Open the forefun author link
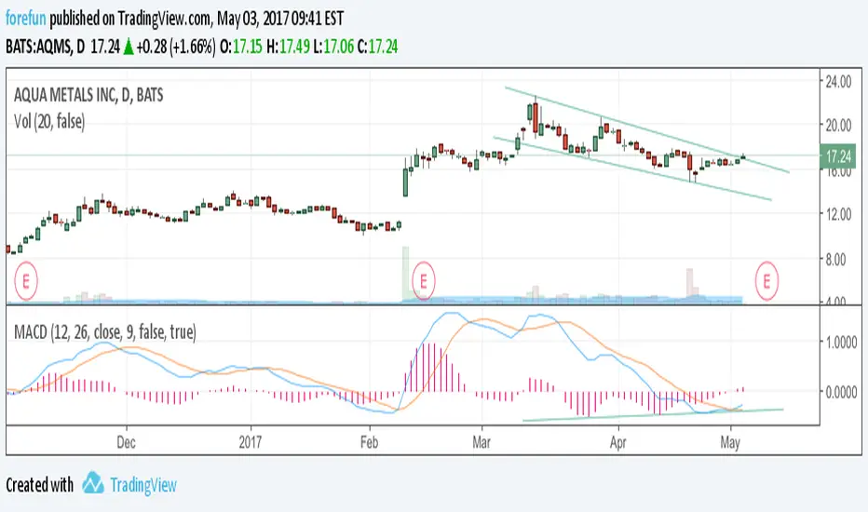The width and height of the screenshot is (868, 512). click(x=25, y=19)
